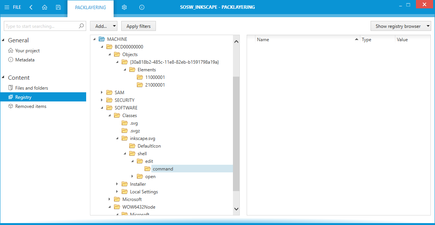This screenshot has width=435, height=225.
Task: Click the Files and folders icon
Action: tap(11, 88)
